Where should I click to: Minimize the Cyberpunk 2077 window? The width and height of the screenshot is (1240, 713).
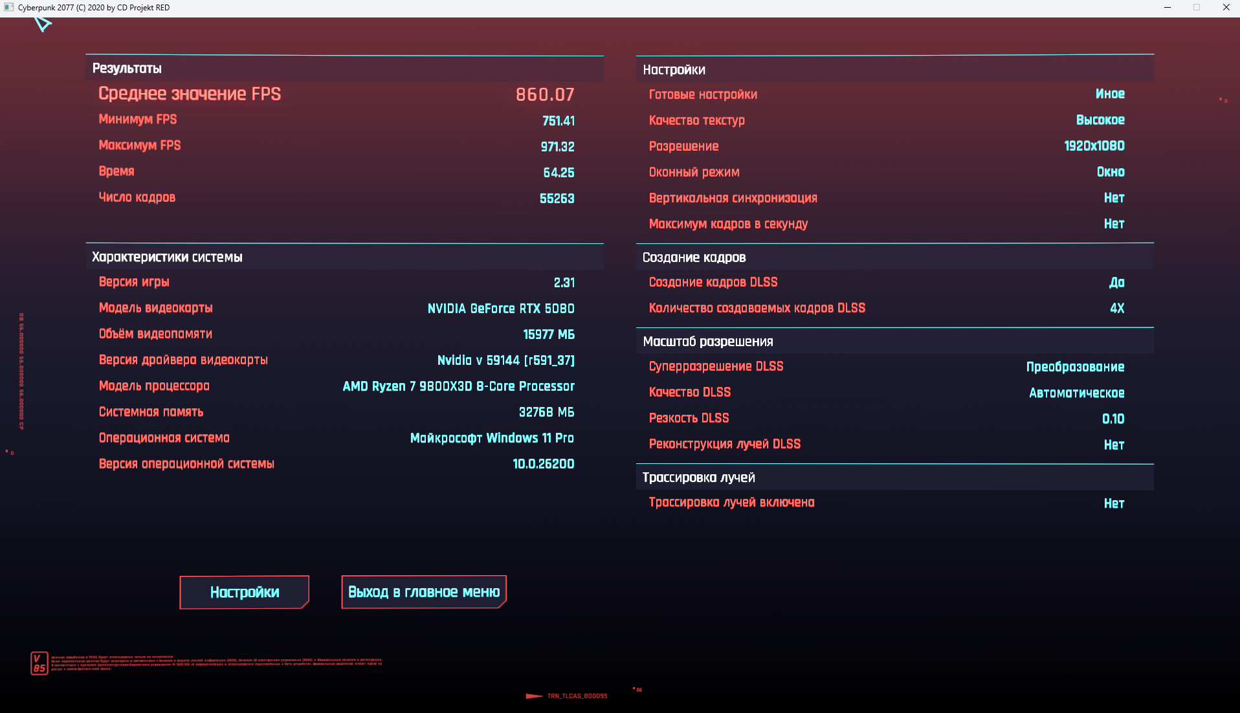1168,8
